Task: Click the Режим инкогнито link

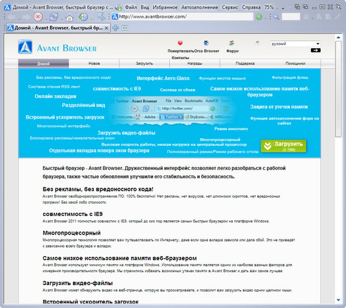Action: point(231,129)
